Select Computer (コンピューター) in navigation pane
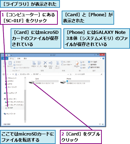The width and height of the screenshot is (130, 144). pyautogui.click(x=10, y=99)
